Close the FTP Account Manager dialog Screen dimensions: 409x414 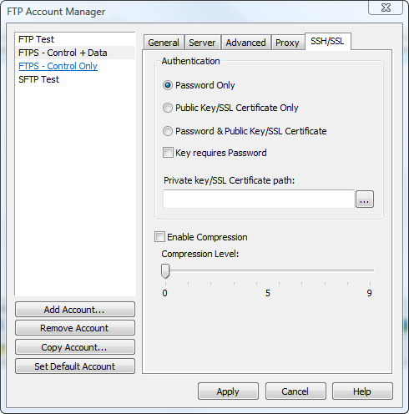pos(386,8)
